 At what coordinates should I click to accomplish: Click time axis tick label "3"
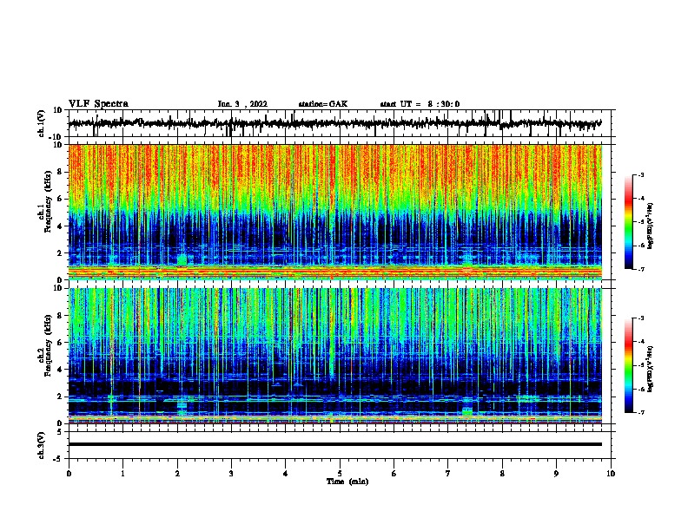point(231,474)
